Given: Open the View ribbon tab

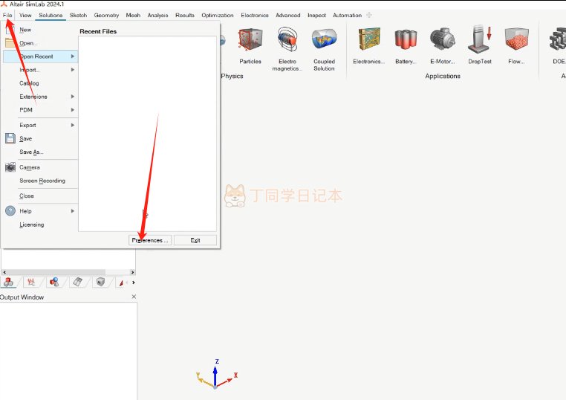Looking at the screenshot, I should pyautogui.click(x=25, y=15).
